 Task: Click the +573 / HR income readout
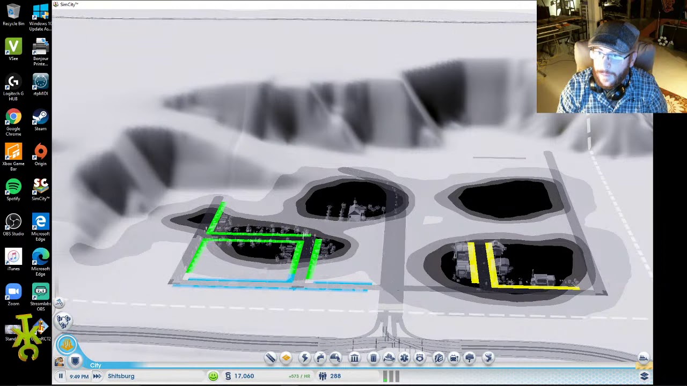pos(299,376)
